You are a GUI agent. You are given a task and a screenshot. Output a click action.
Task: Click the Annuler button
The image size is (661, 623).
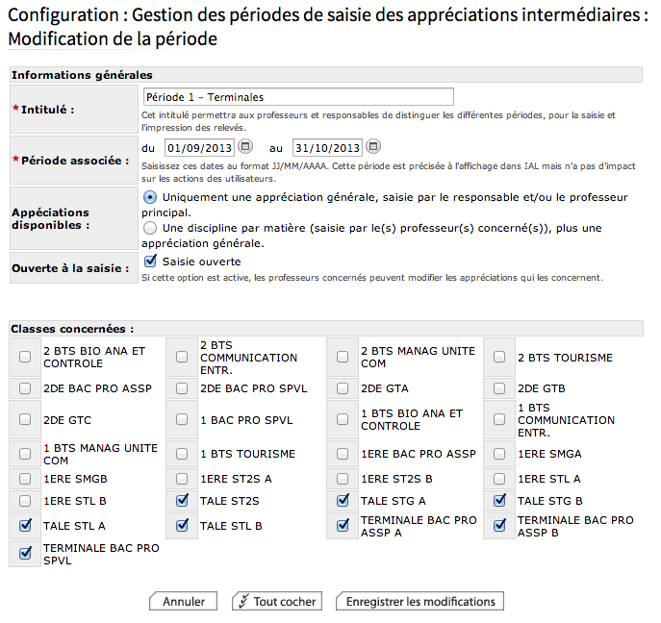click(183, 602)
